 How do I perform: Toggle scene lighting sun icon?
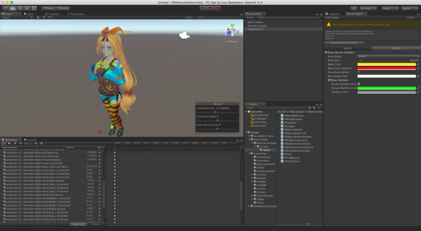pyautogui.click(x=38, y=18)
